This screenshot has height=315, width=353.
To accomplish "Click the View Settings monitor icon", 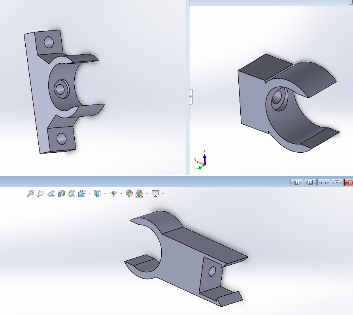I will coord(155,194).
